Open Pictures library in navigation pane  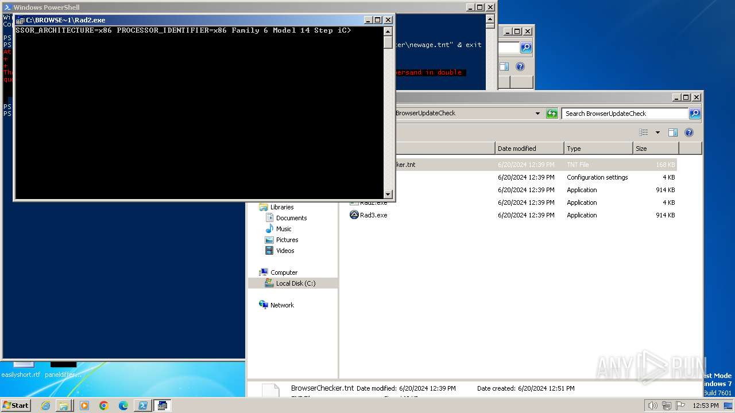287,240
